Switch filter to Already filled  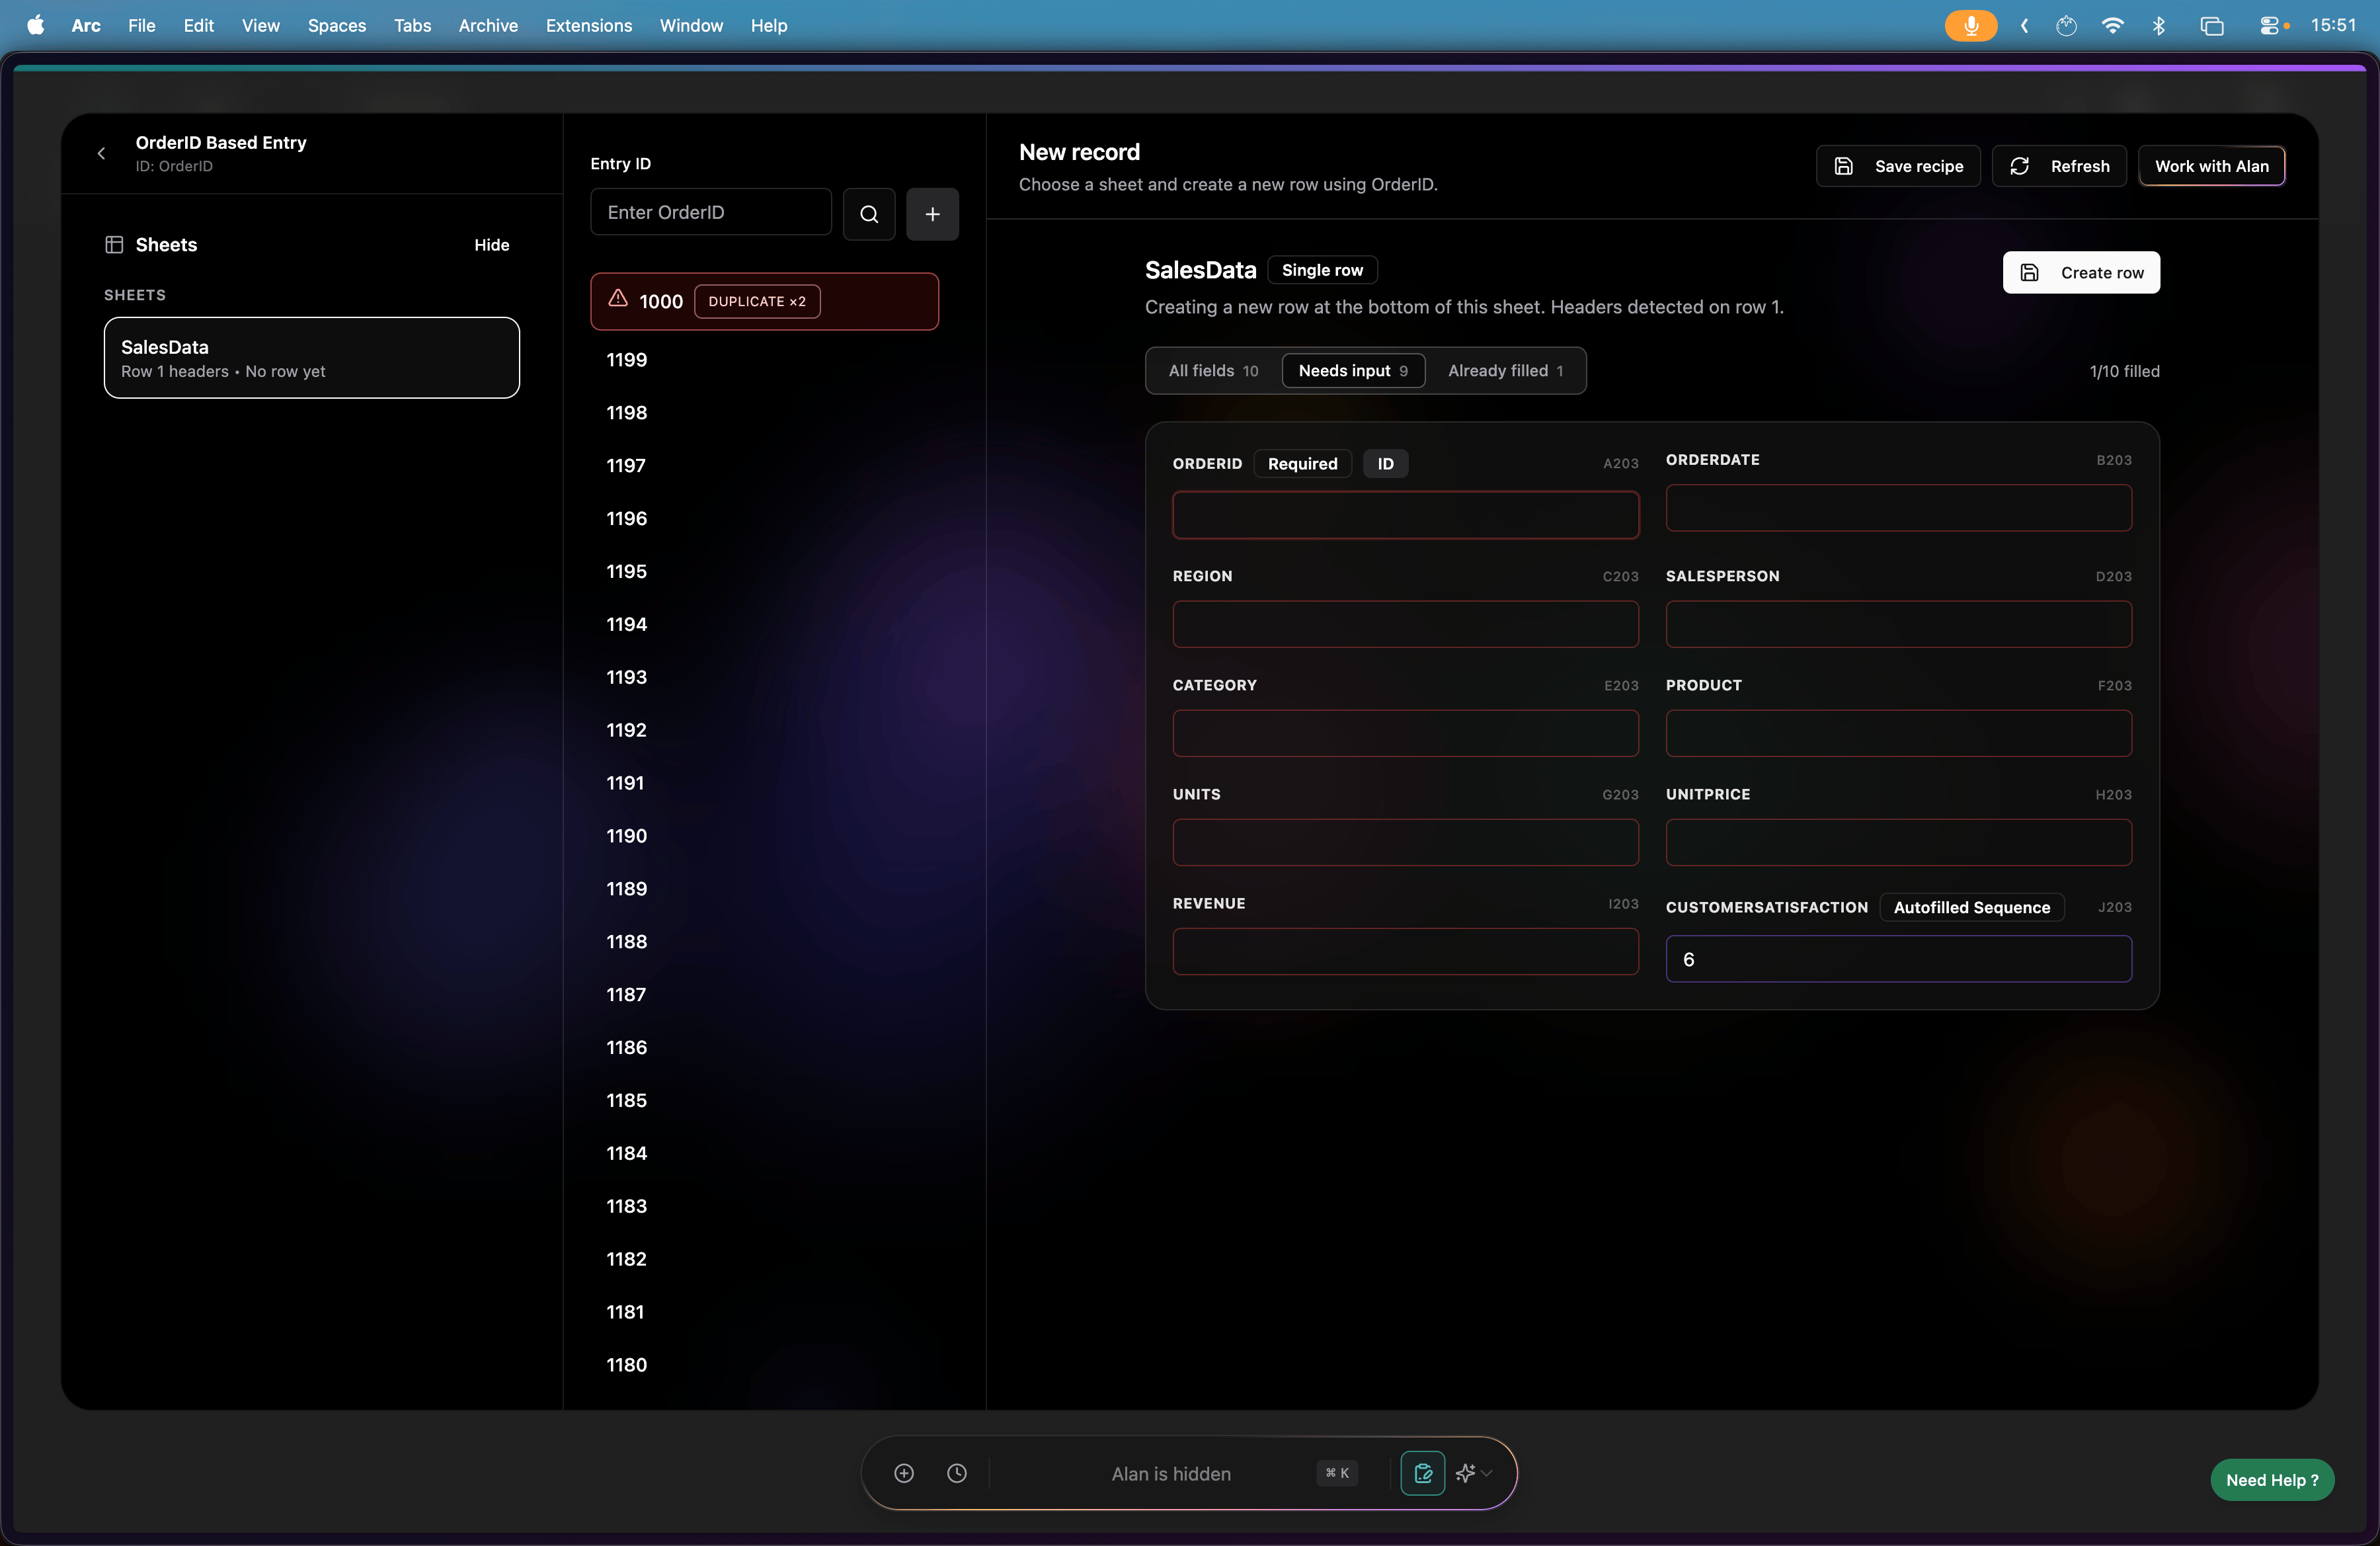[x=1505, y=370]
